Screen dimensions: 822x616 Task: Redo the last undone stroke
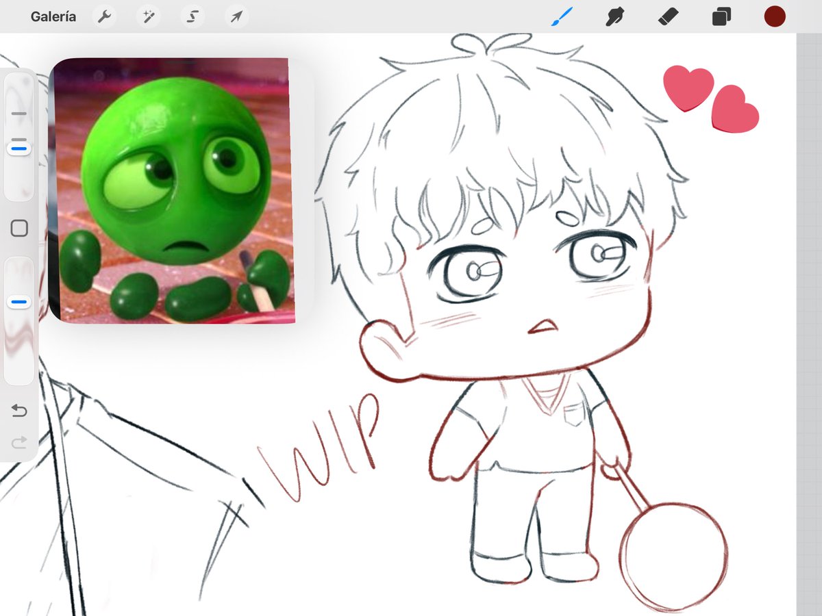(x=19, y=444)
